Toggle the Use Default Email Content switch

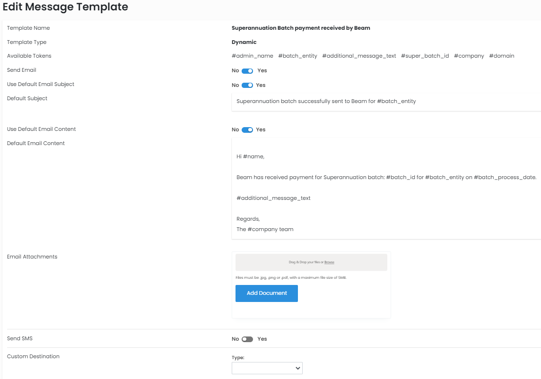coord(247,130)
